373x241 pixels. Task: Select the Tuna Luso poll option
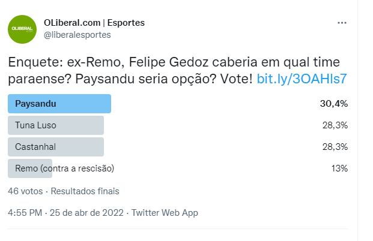tap(56, 125)
